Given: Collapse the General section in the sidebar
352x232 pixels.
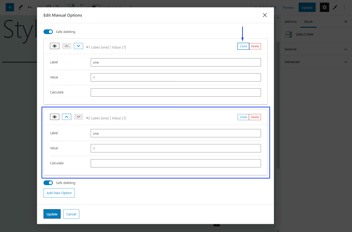Looking at the screenshot, I should tap(315, 49).
